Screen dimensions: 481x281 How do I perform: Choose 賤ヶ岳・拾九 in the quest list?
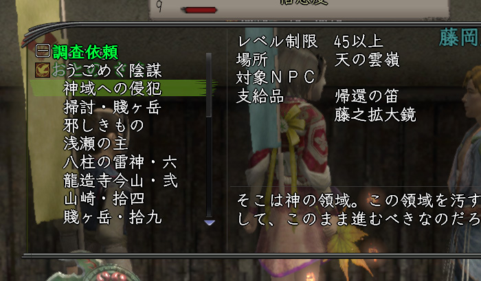[112, 217]
